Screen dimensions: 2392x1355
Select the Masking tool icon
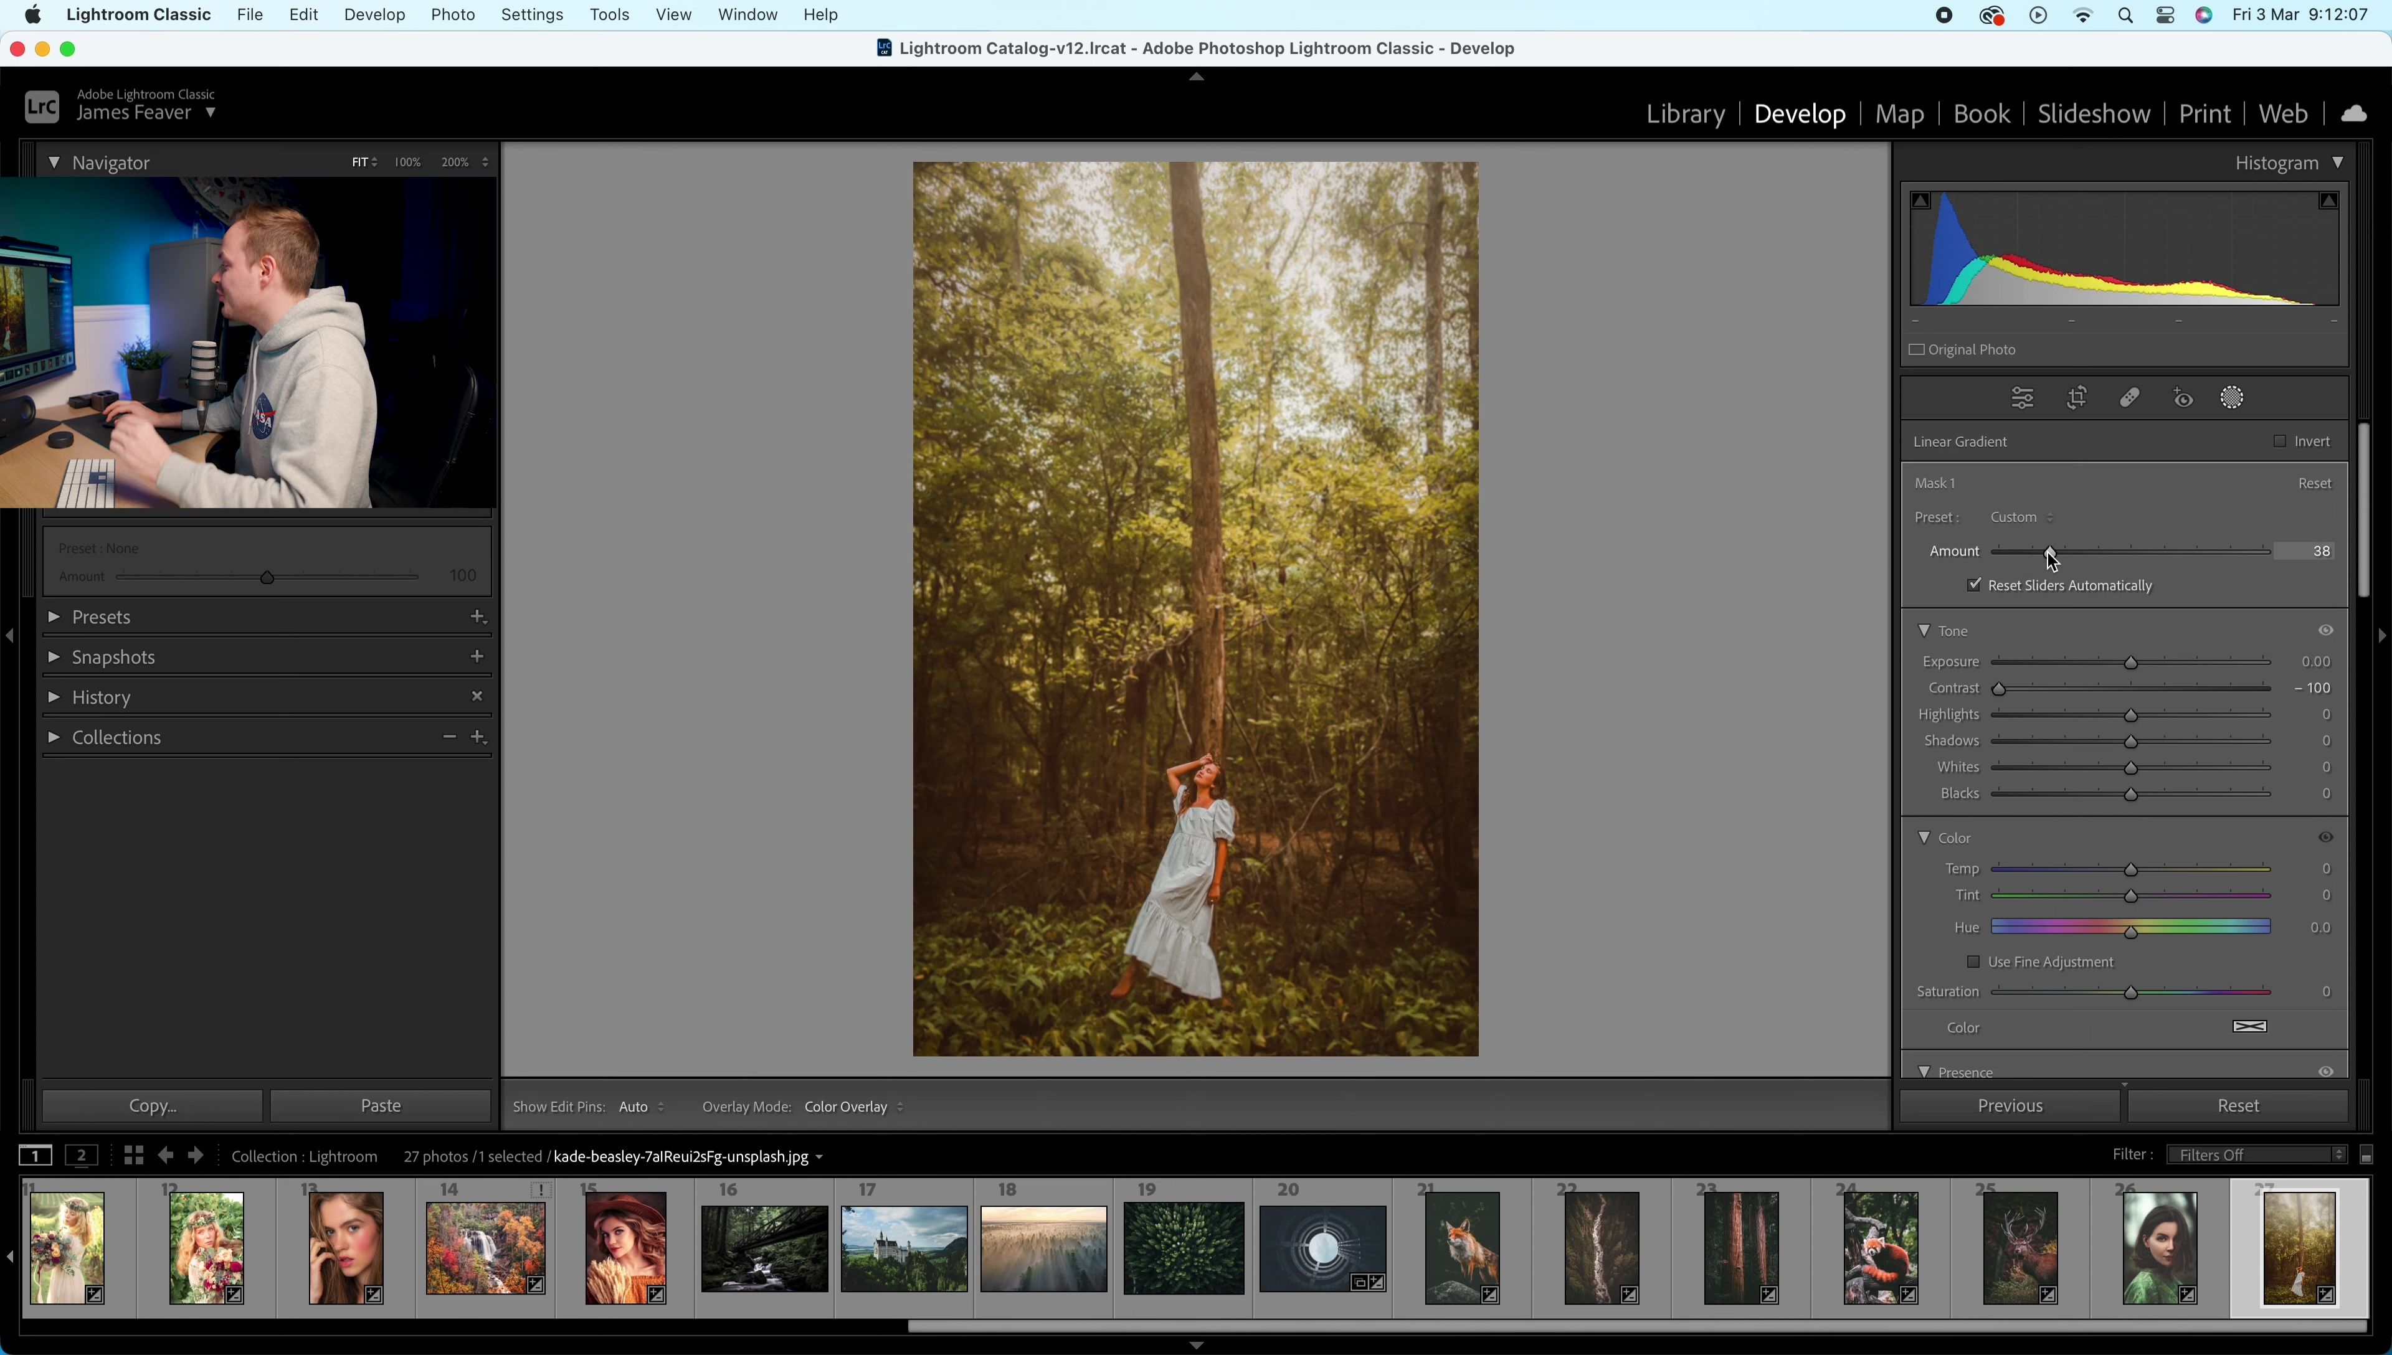tap(2233, 399)
